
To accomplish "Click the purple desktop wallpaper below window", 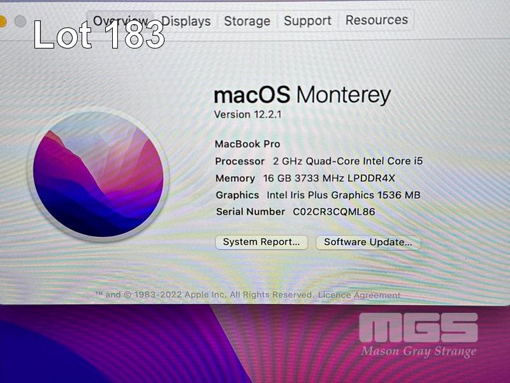I will 130,345.
